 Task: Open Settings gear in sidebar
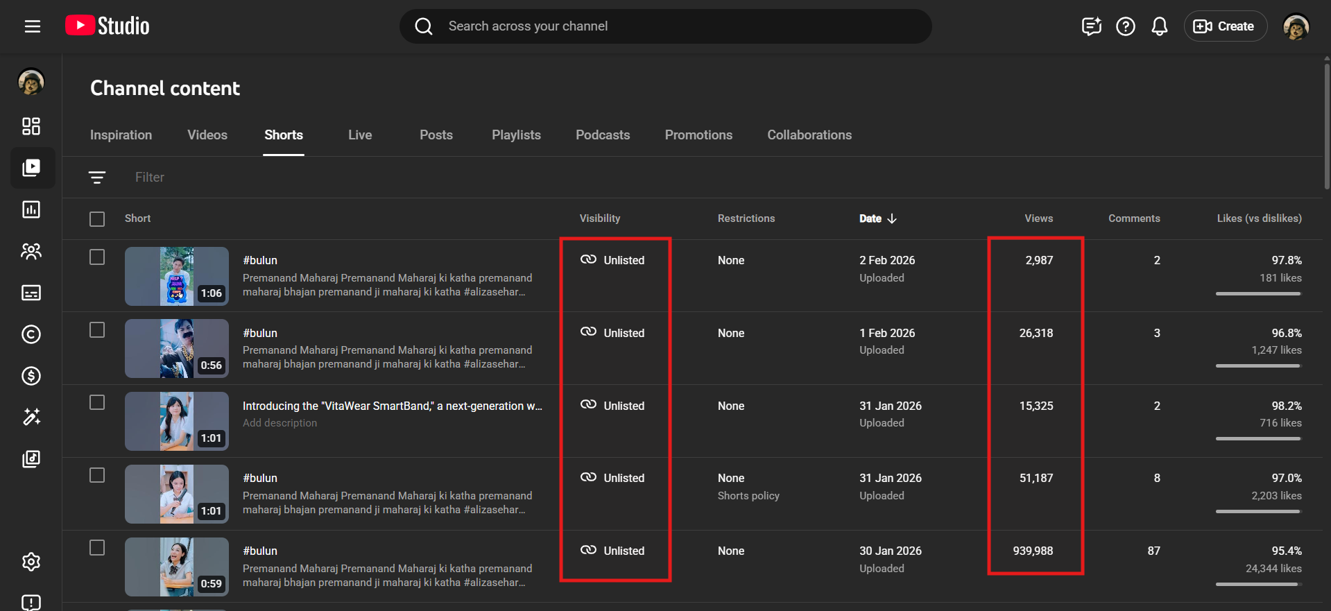pyautogui.click(x=31, y=562)
